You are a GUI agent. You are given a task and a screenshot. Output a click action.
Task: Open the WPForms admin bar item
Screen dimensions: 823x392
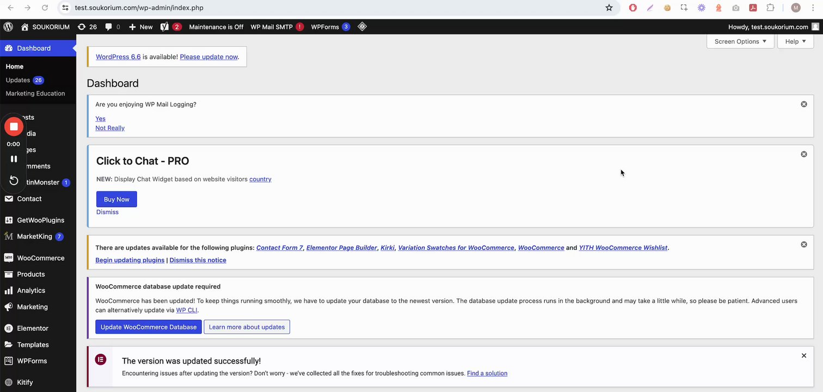coord(330,27)
